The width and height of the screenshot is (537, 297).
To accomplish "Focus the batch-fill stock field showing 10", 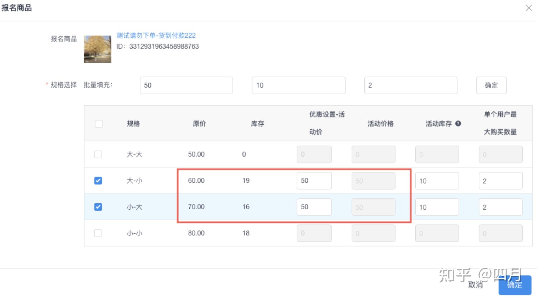I will (x=299, y=85).
